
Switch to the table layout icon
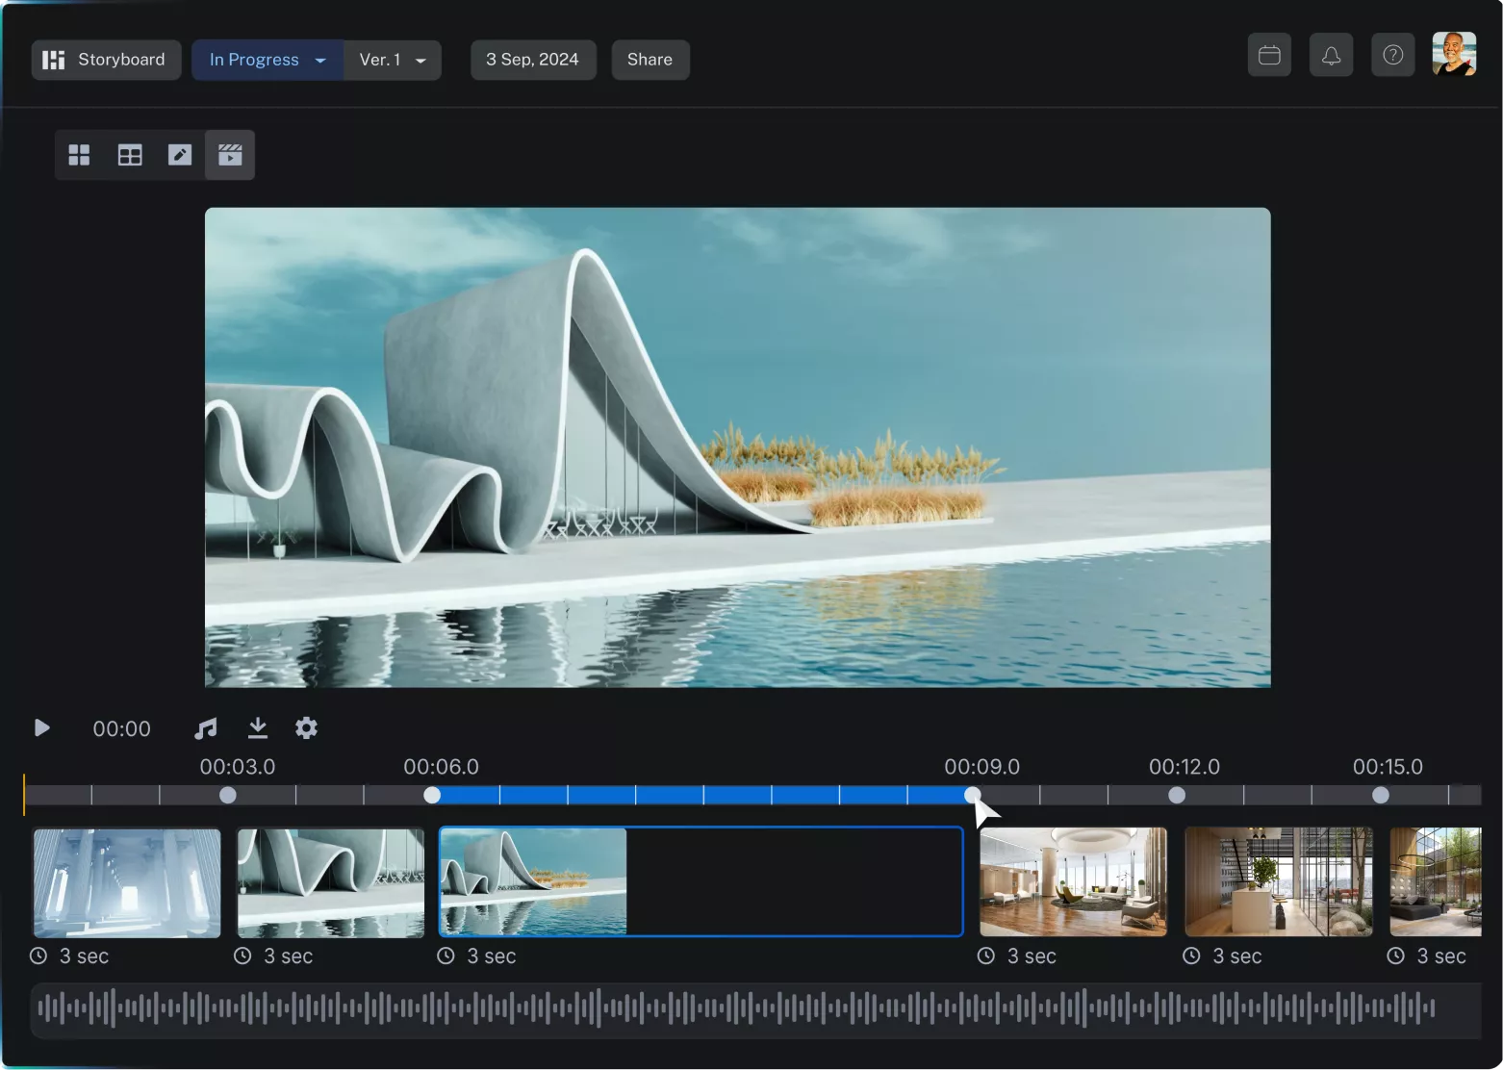[x=129, y=154]
